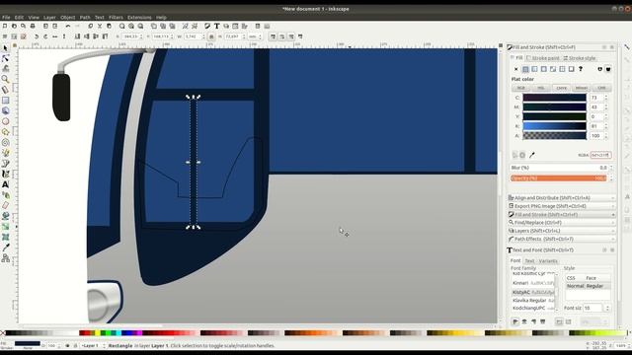Expand the Find/Replace panel
Viewport: 632px width, 355px height.
tap(562, 223)
